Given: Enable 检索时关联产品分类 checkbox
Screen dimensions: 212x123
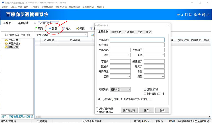Looking at the screenshot, I should [x=6, y=35].
